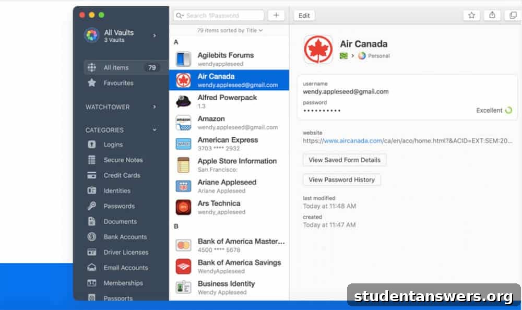
Task: Click the Edit button
Action: click(304, 15)
